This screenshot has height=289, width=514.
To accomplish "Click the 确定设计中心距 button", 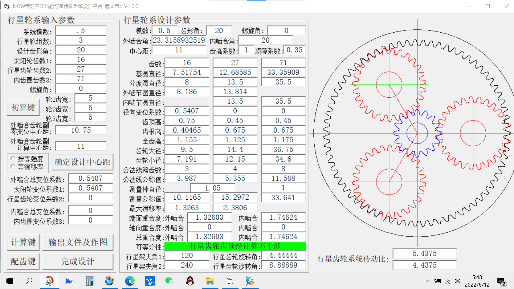I will (x=82, y=162).
